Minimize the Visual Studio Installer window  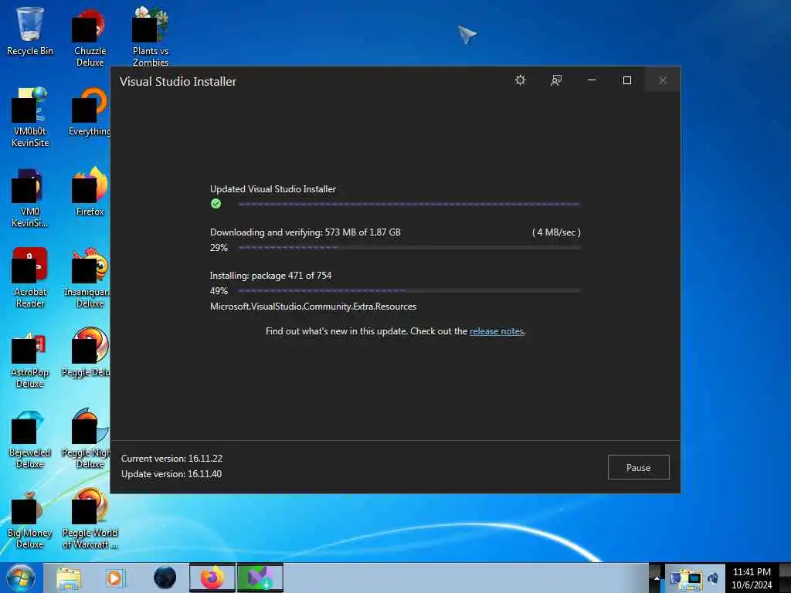point(592,80)
